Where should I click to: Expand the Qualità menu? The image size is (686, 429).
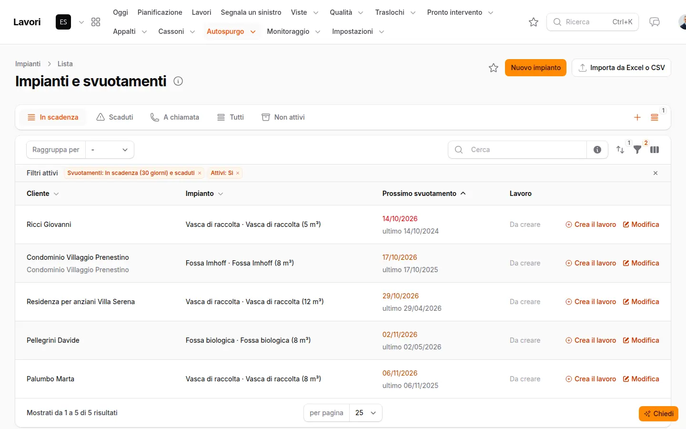347,12
